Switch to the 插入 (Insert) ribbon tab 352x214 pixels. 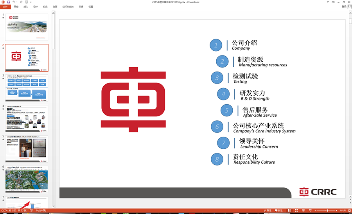[26, 7]
